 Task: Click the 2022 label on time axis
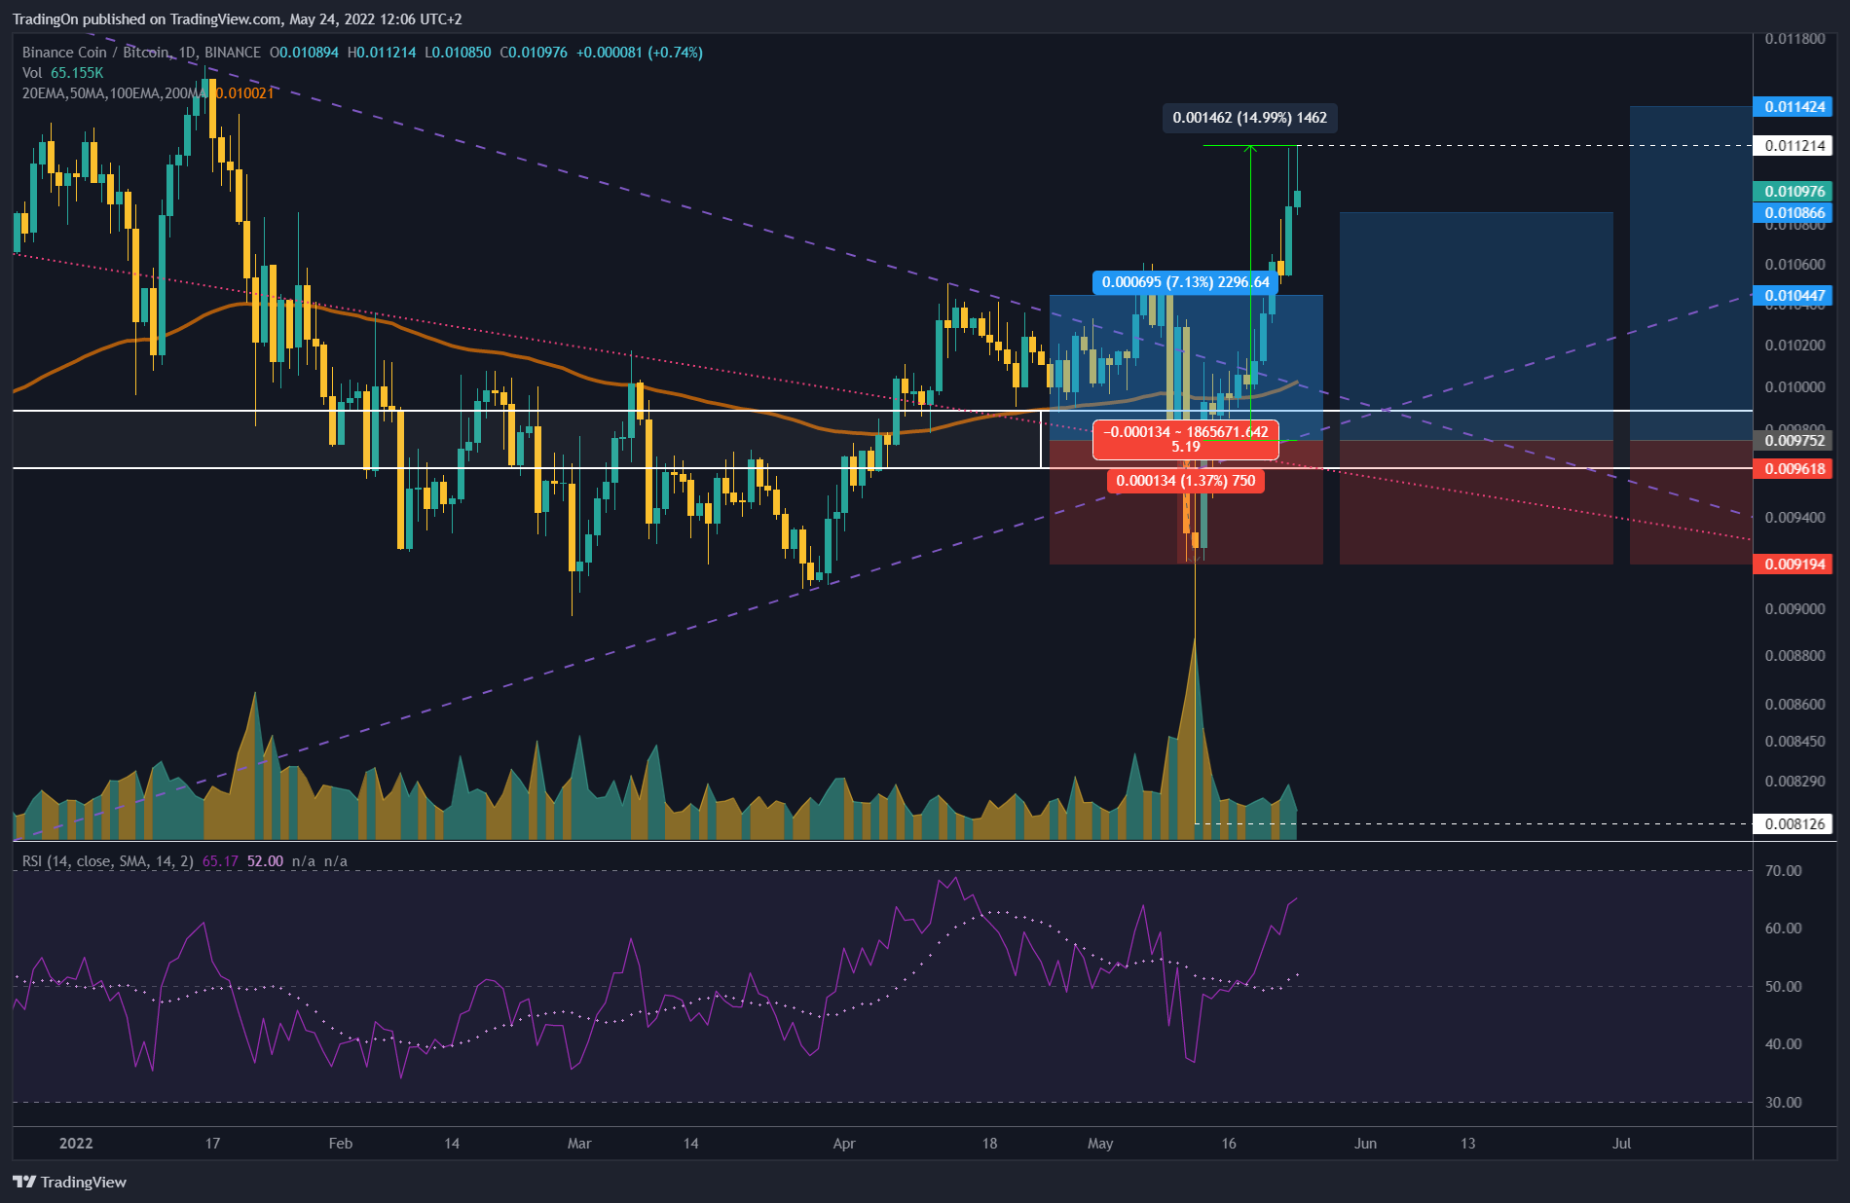point(76,1144)
